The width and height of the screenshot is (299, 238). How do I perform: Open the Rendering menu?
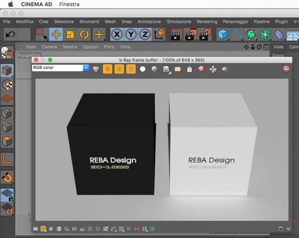click(207, 21)
